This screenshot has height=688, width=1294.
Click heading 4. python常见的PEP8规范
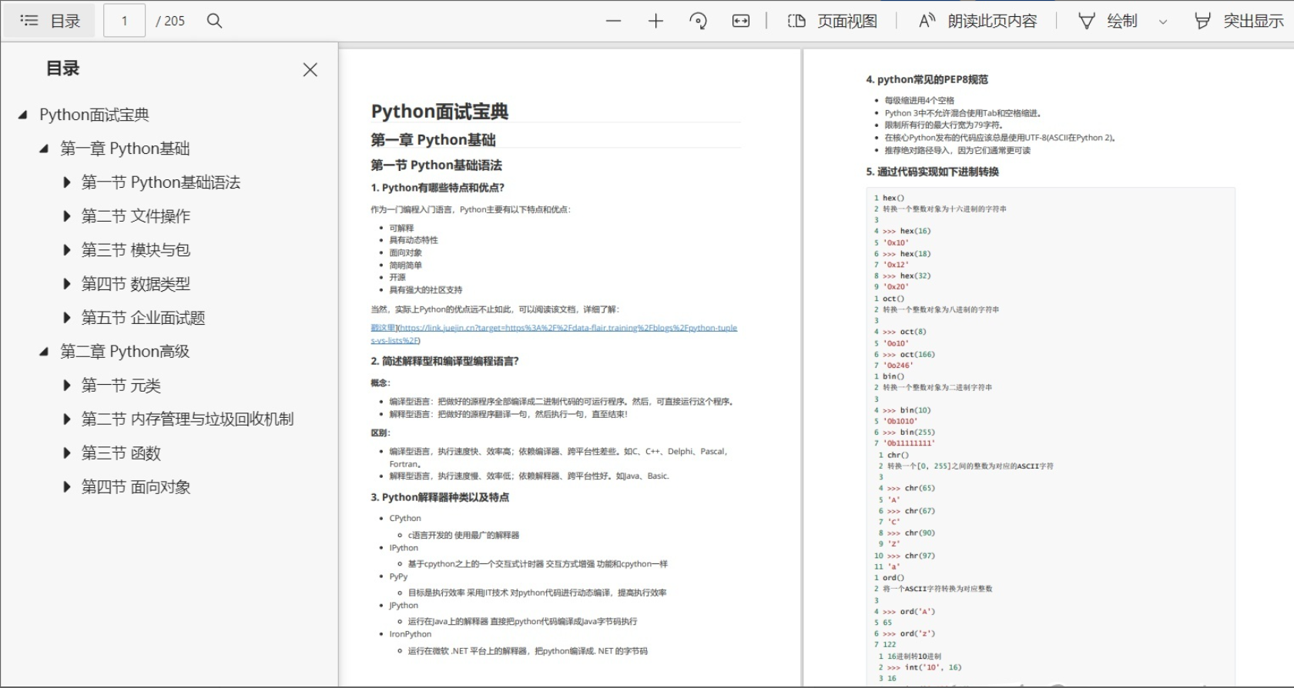click(927, 79)
